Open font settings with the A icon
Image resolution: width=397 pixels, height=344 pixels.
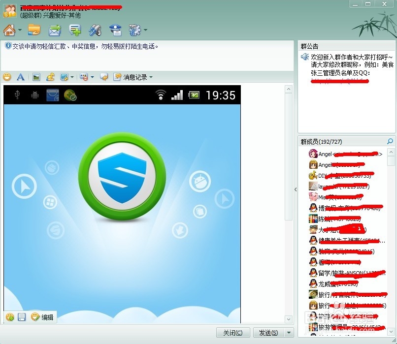22,77
